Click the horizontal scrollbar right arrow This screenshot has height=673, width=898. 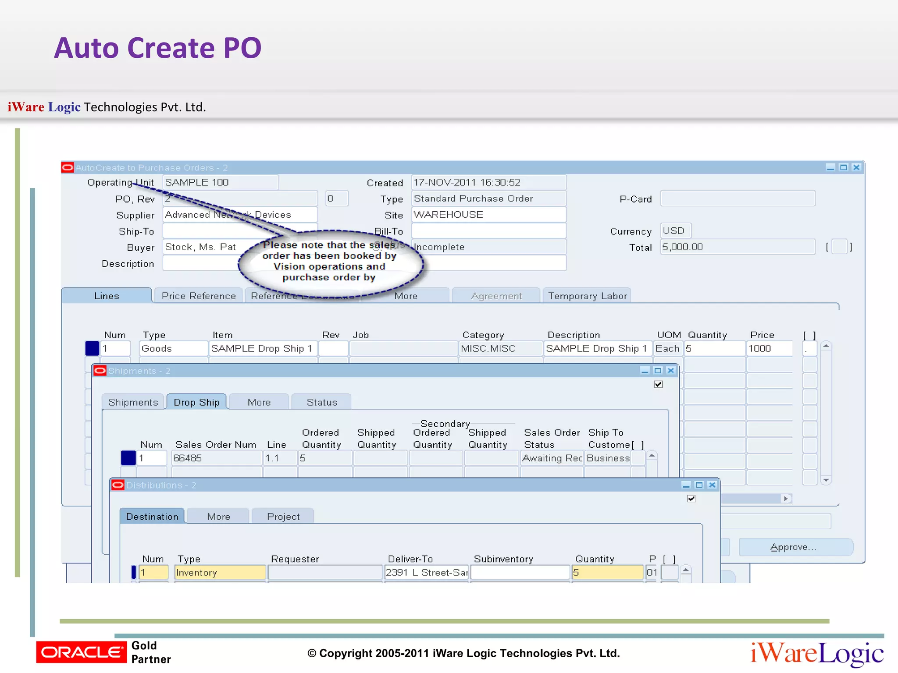point(786,499)
